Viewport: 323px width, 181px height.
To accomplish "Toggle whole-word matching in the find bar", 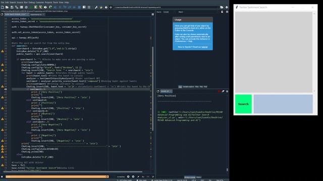I will [148, 176].
